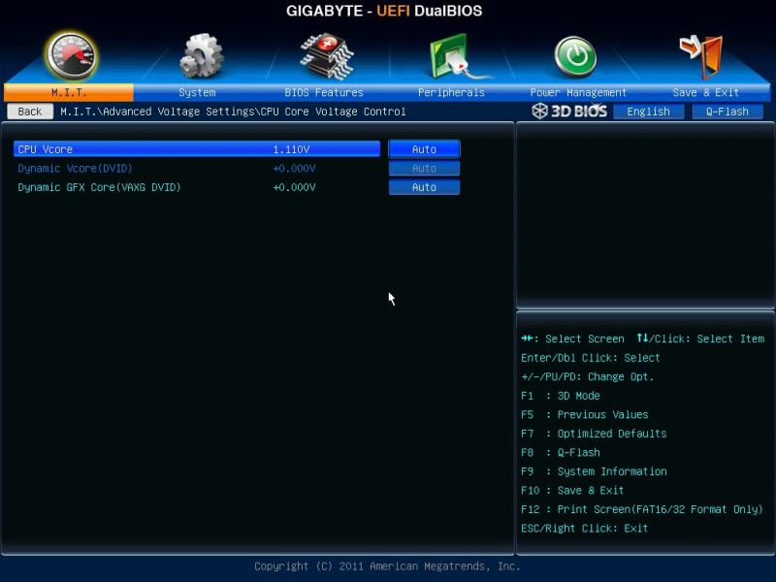Click the F12 : Print Screen help line

pyautogui.click(x=641, y=509)
